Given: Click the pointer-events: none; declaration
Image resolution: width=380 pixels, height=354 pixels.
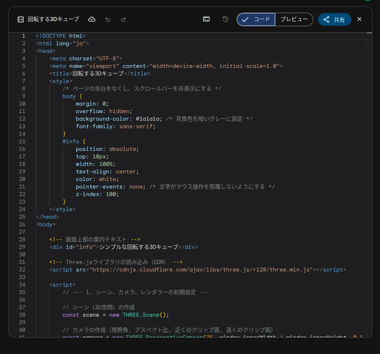Looking at the screenshot, I should tap(111, 187).
